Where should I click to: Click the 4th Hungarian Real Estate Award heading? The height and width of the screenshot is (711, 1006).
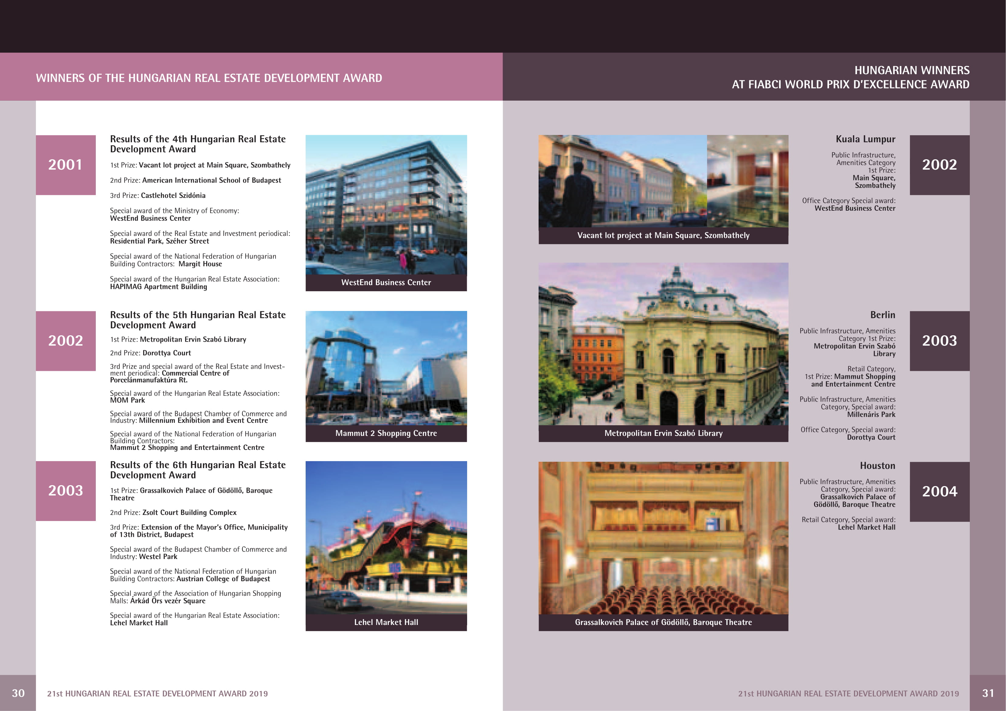[x=198, y=144]
